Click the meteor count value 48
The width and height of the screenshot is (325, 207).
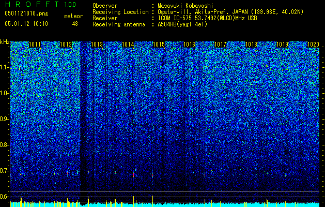[75, 24]
